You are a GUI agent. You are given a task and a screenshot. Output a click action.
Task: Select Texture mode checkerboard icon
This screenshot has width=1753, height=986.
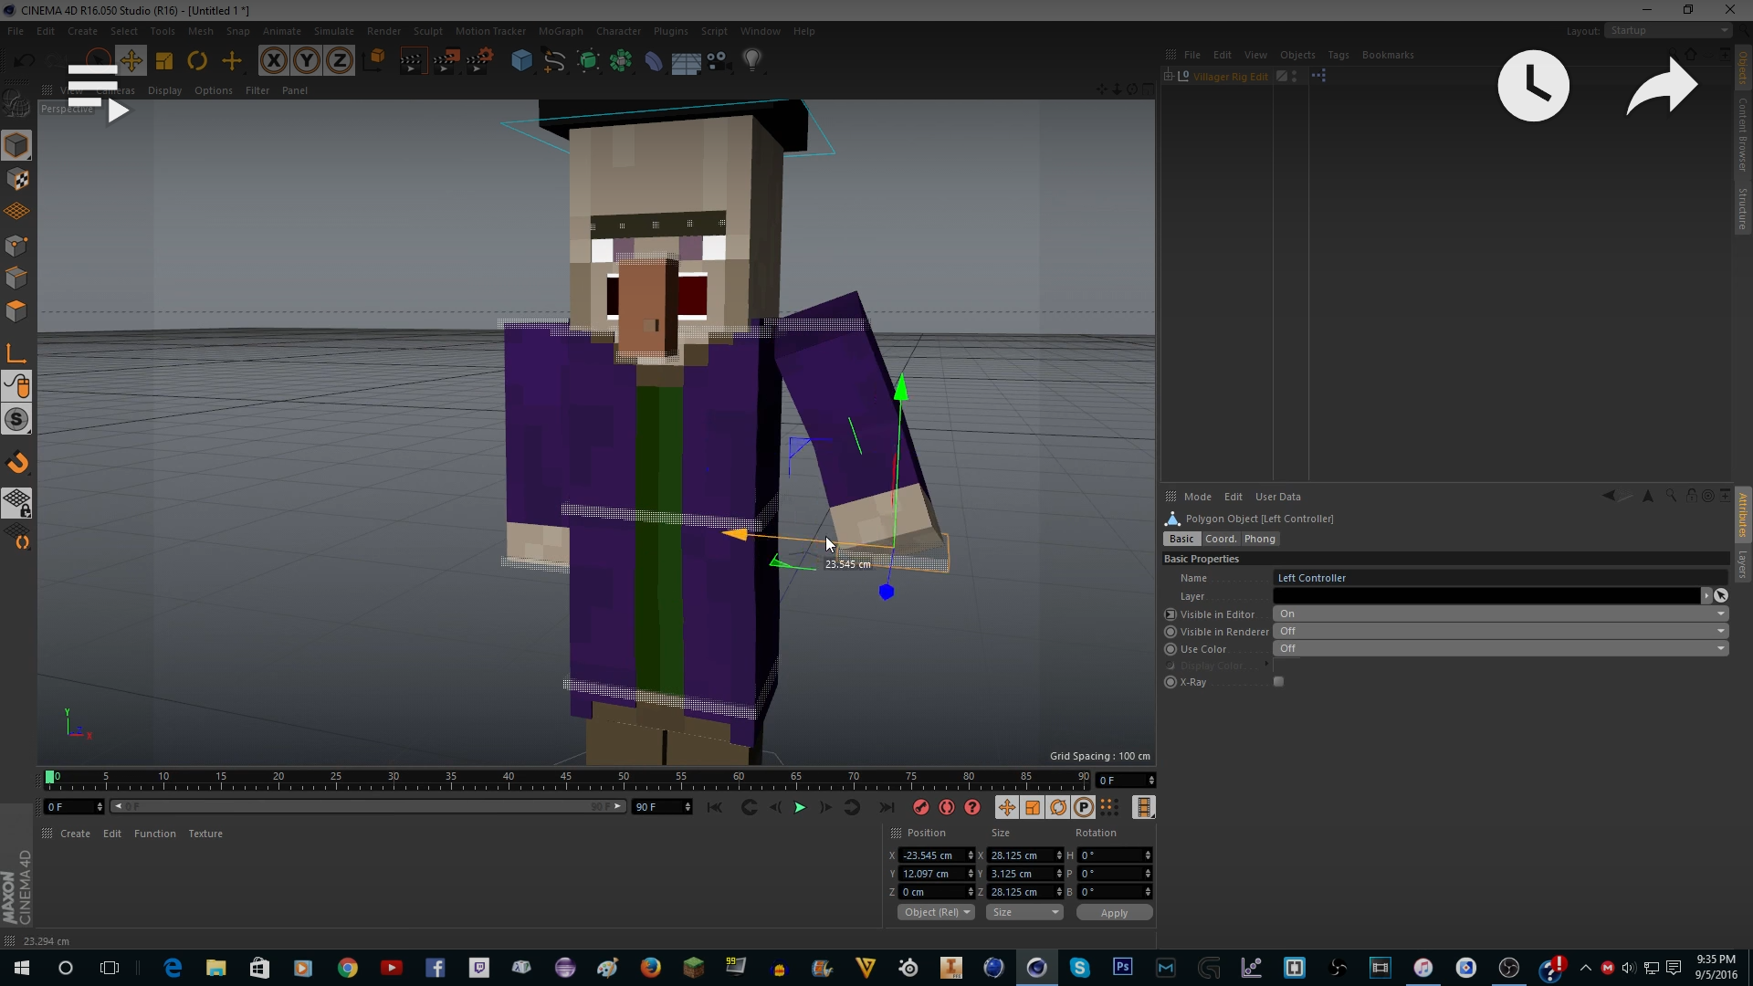click(x=16, y=179)
